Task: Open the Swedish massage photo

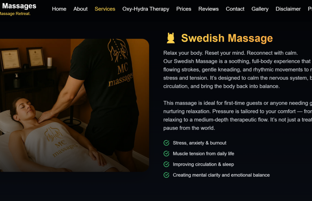Action: tap(74, 105)
